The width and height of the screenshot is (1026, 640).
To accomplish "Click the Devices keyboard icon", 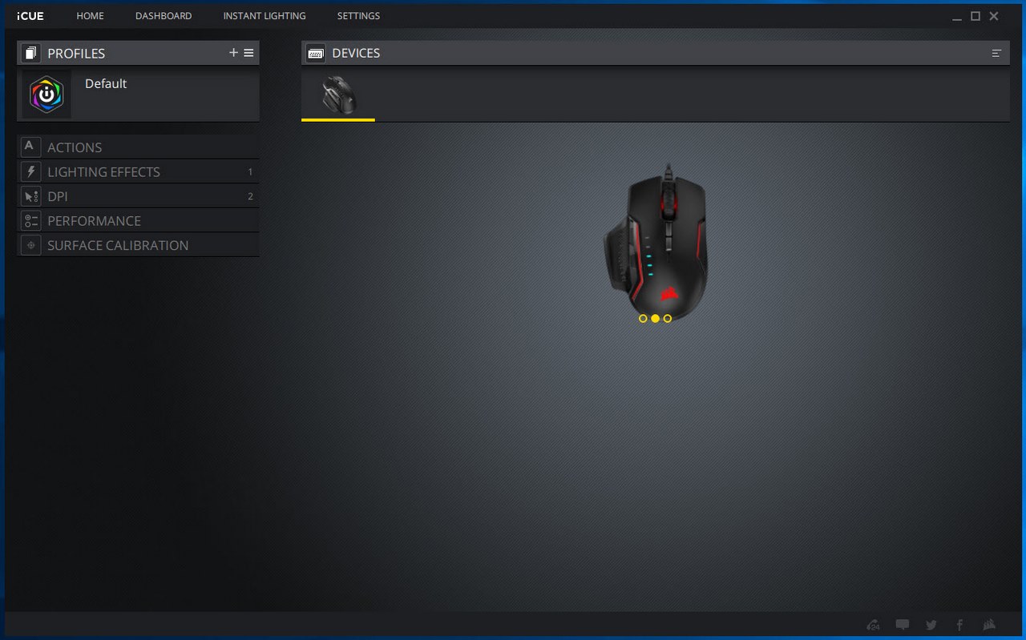I will coord(316,53).
